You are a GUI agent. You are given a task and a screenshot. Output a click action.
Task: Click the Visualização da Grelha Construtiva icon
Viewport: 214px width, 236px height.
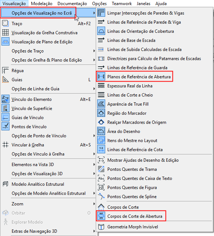[5, 33]
